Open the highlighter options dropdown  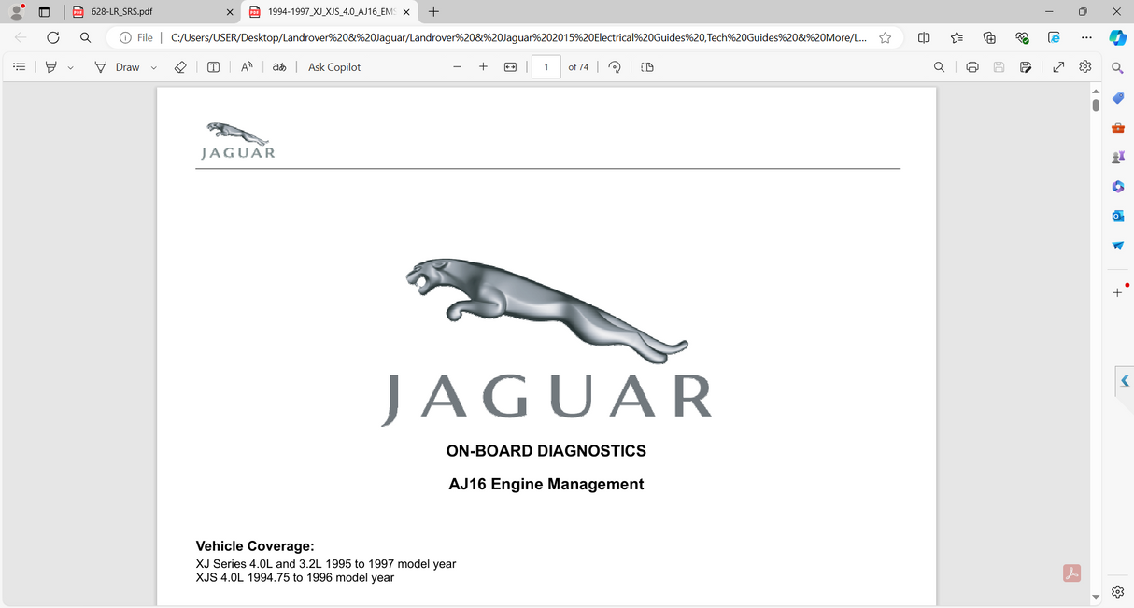point(69,66)
